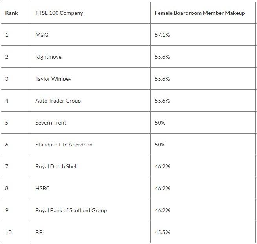
Task: Select the M&G company cell
Action: 42,35
